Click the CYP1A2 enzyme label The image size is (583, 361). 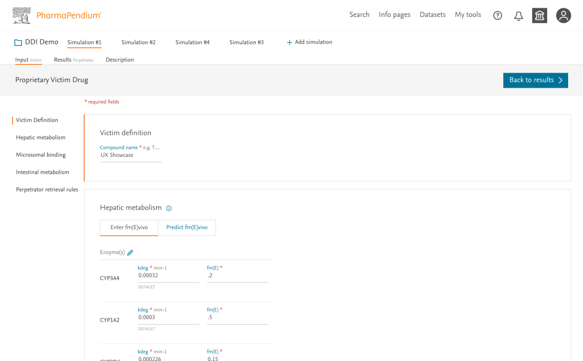[109, 320]
